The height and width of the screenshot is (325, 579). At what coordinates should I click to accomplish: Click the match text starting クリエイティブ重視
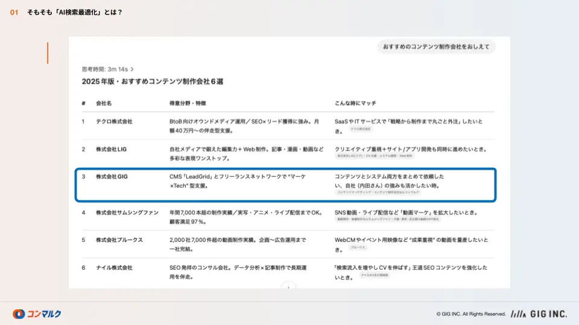[x=411, y=149]
